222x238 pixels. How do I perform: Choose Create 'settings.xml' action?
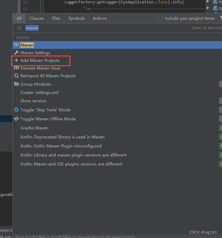[x=40, y=93]
